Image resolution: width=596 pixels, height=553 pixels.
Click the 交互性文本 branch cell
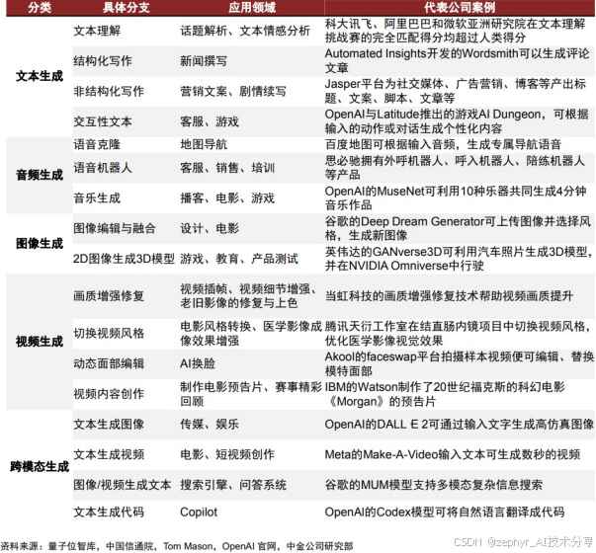103,121
